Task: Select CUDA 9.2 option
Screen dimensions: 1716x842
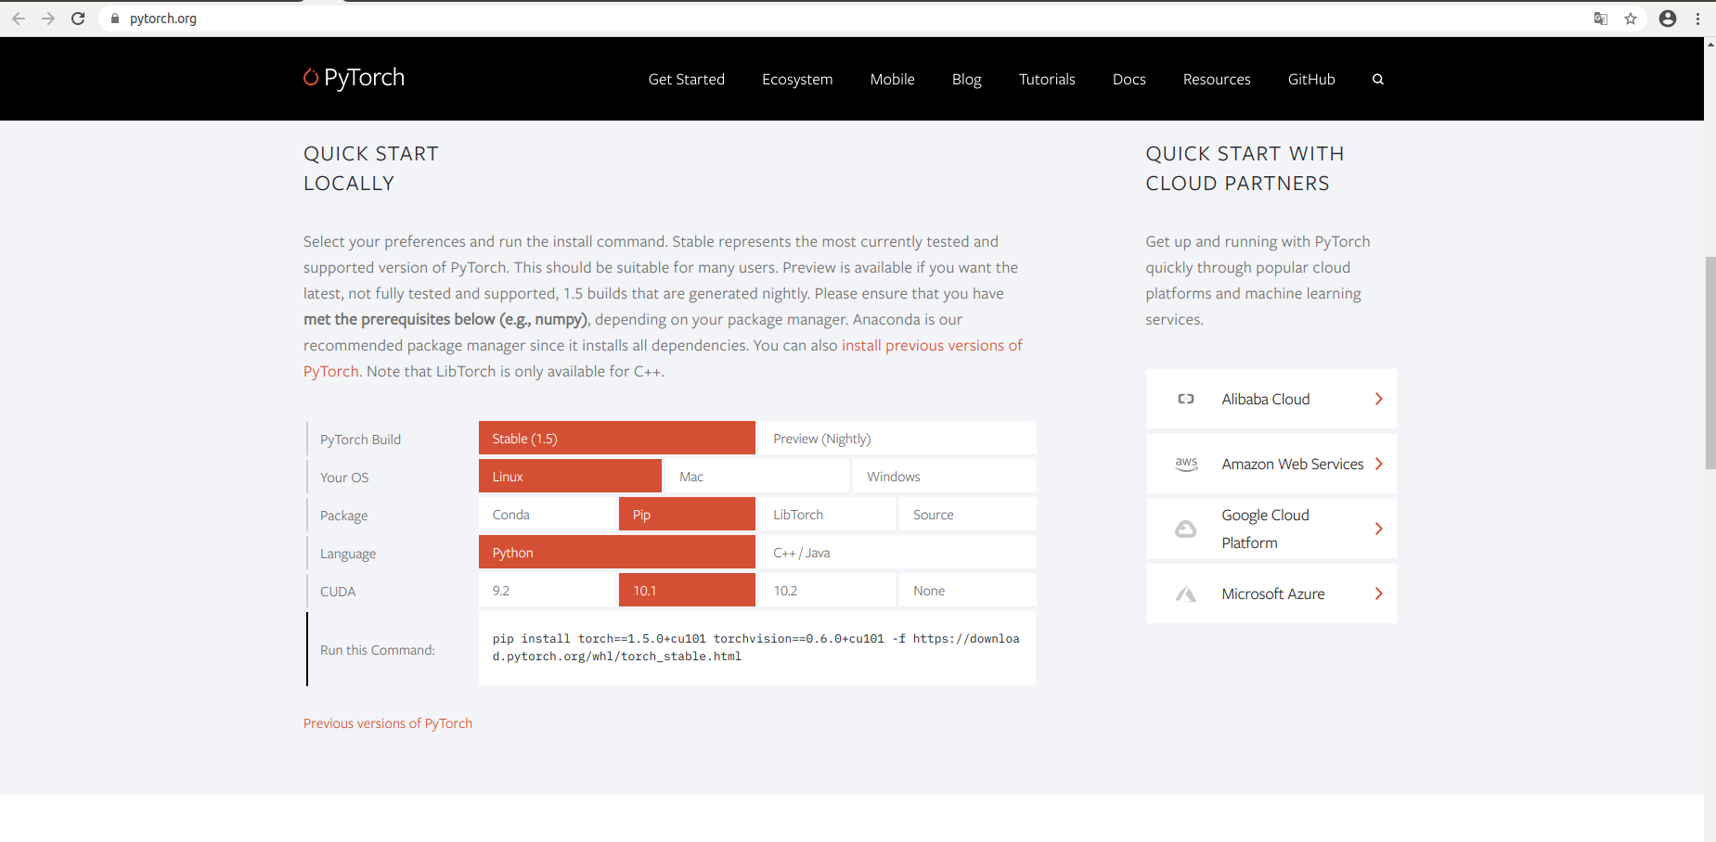Action: 548,590
